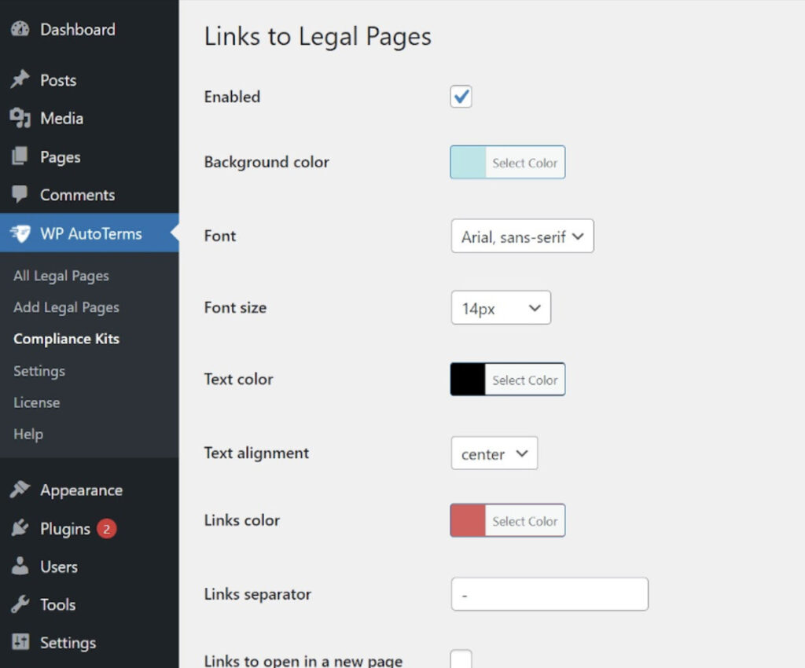Open Comments menu item
This screenshot has width=805, height=668.
point(78,195)
